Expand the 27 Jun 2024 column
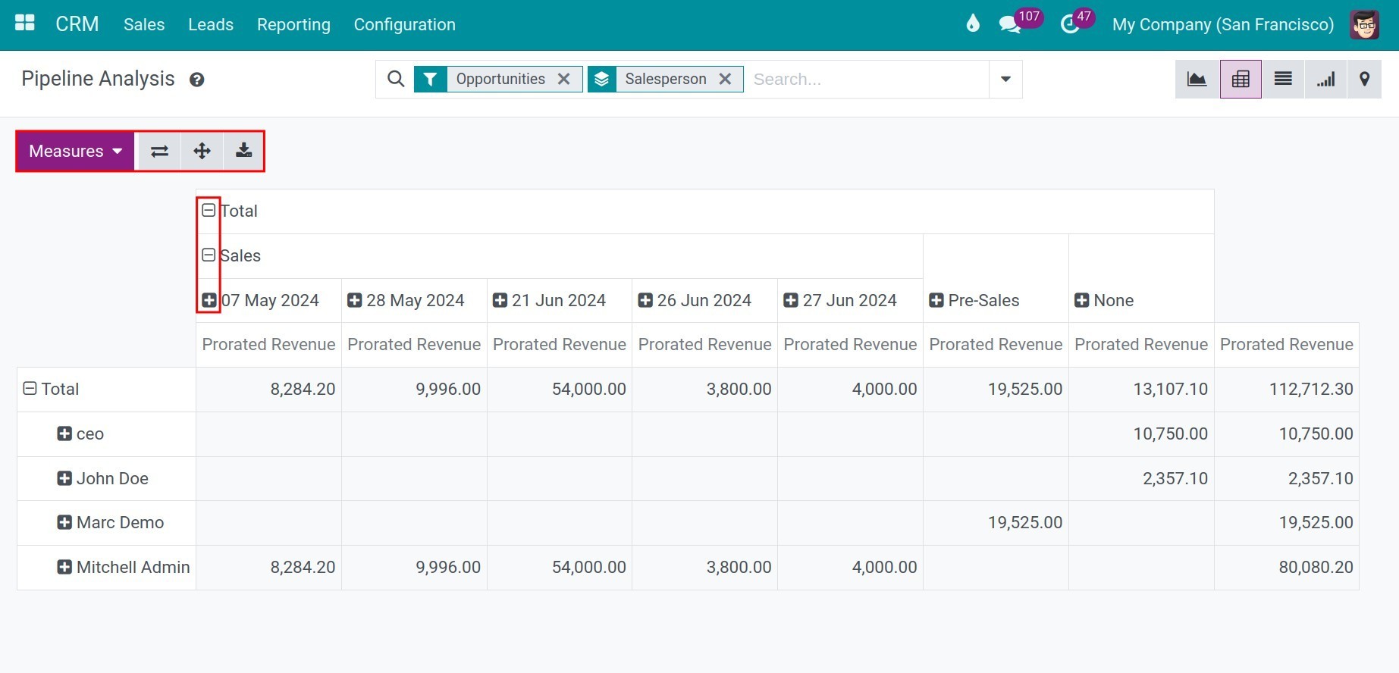Image resolution: width=1399 pixels, height=673 pixels. (791, 300)
